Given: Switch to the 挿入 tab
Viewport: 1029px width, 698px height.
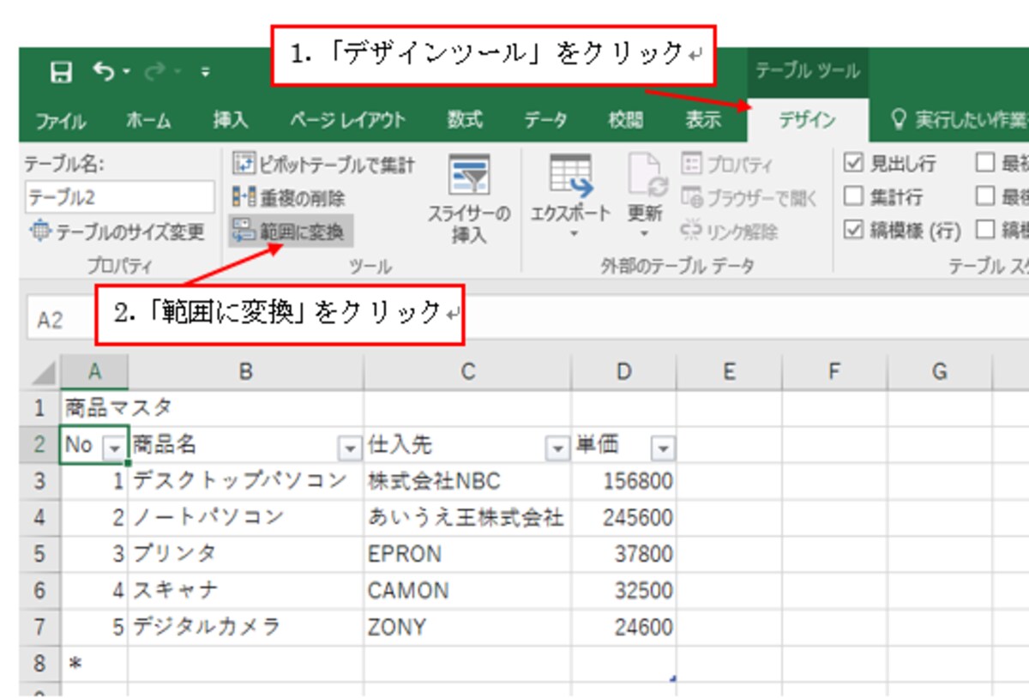Looking at the screenshot, I should (231, 121).
